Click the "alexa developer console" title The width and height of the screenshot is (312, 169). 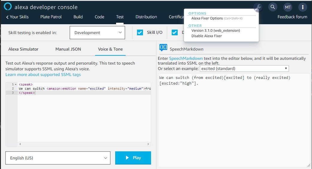(46, 7)
